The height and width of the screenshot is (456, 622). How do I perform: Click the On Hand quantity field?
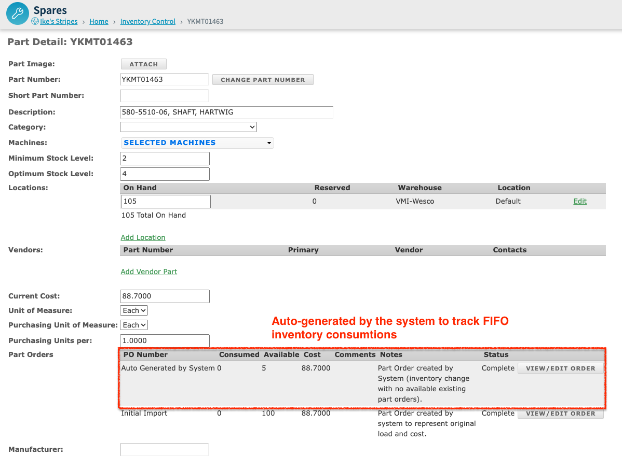point(166,202)
